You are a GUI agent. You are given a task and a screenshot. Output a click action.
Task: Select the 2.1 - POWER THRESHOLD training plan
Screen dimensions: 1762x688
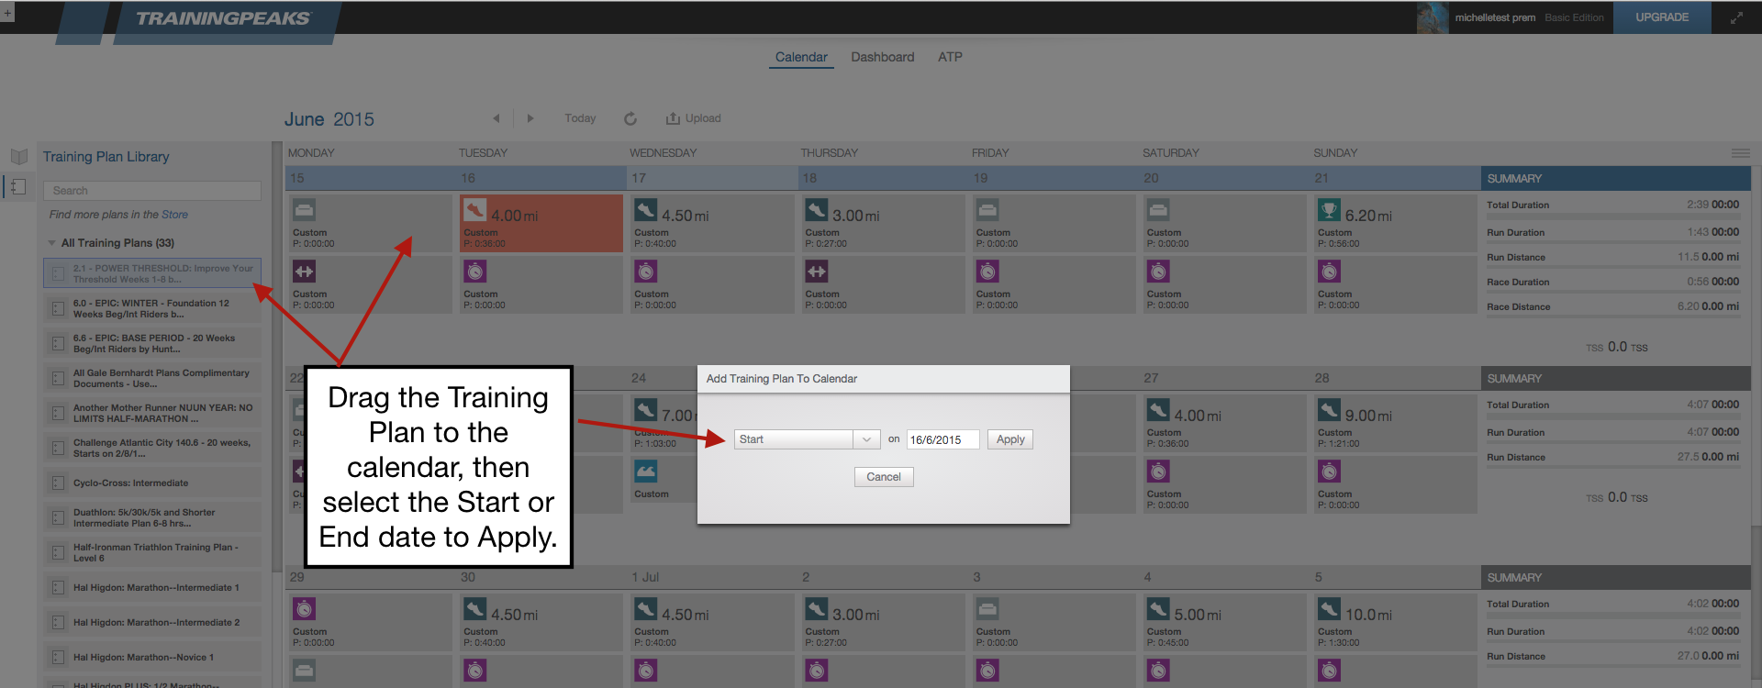pos(152,273)
